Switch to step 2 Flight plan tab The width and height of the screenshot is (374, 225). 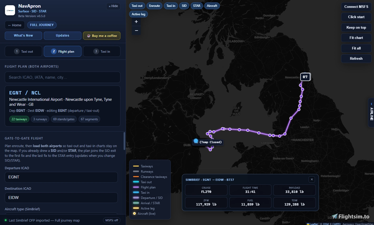pyautogui.click(x=62, y=51)
